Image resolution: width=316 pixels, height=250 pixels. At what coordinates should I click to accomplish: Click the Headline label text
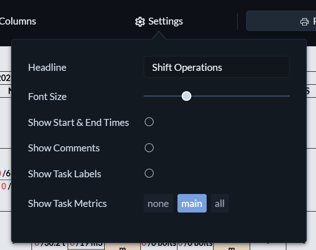pyautogui.click(x=47, y=68)
